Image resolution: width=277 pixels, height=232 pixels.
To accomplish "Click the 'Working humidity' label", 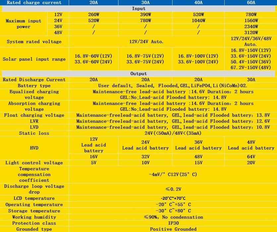I will point(34,217).
